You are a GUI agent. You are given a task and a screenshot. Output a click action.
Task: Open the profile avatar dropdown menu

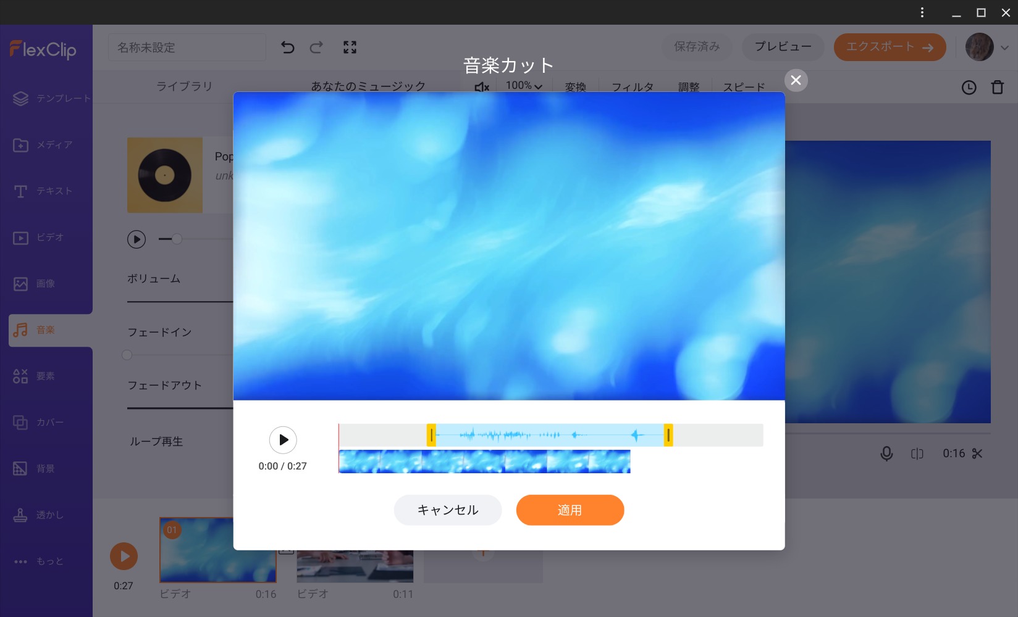(986, 48)
